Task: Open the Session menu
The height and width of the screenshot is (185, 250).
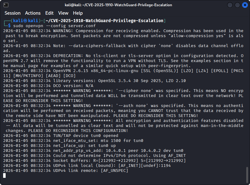Action: (13, 13)
